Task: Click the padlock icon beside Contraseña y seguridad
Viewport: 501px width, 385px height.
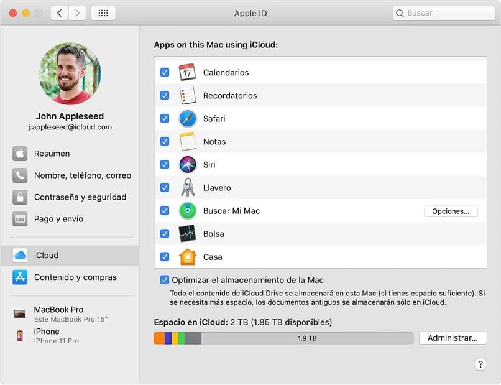Action: pos(20,197)
